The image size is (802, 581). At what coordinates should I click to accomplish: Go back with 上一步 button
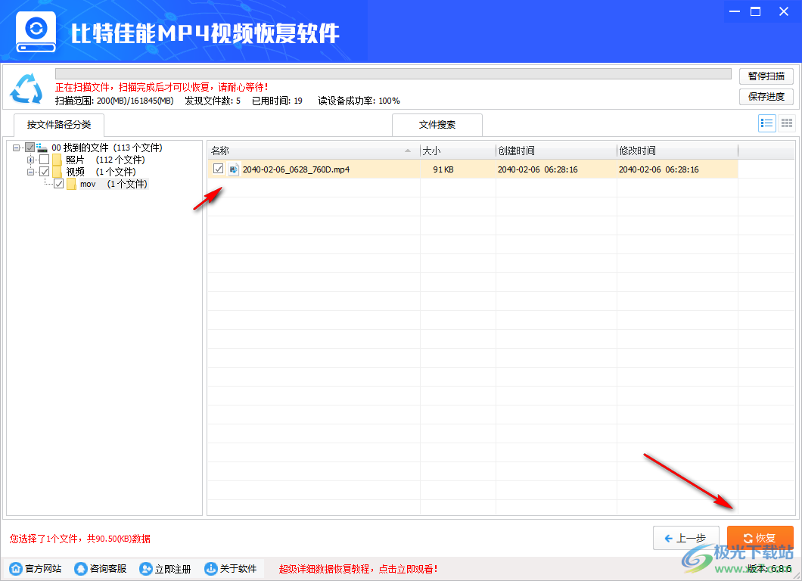pyautogui.click(x=686, y=538)
